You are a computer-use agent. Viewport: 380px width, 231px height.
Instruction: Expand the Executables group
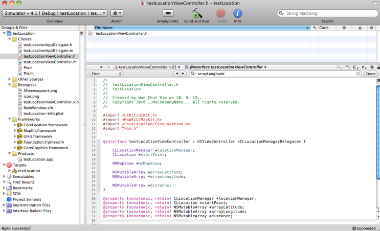point(4,176)
